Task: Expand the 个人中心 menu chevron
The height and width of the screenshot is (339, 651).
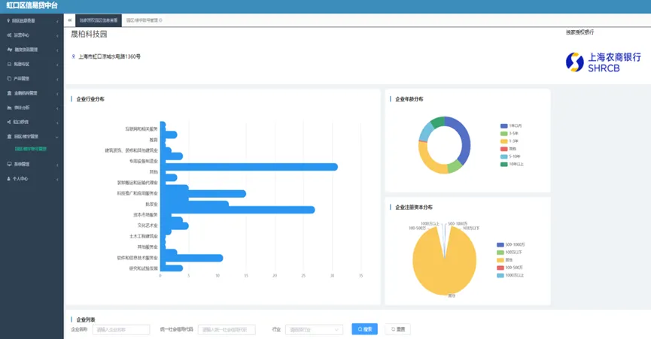Action: coord(57,179)
